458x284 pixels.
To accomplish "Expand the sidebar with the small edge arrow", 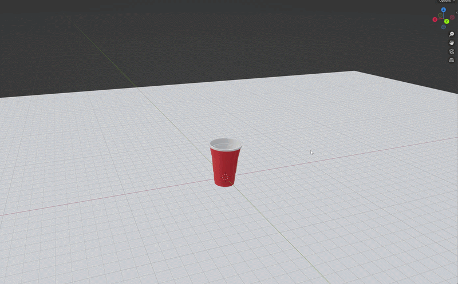I will coord(456,13).
